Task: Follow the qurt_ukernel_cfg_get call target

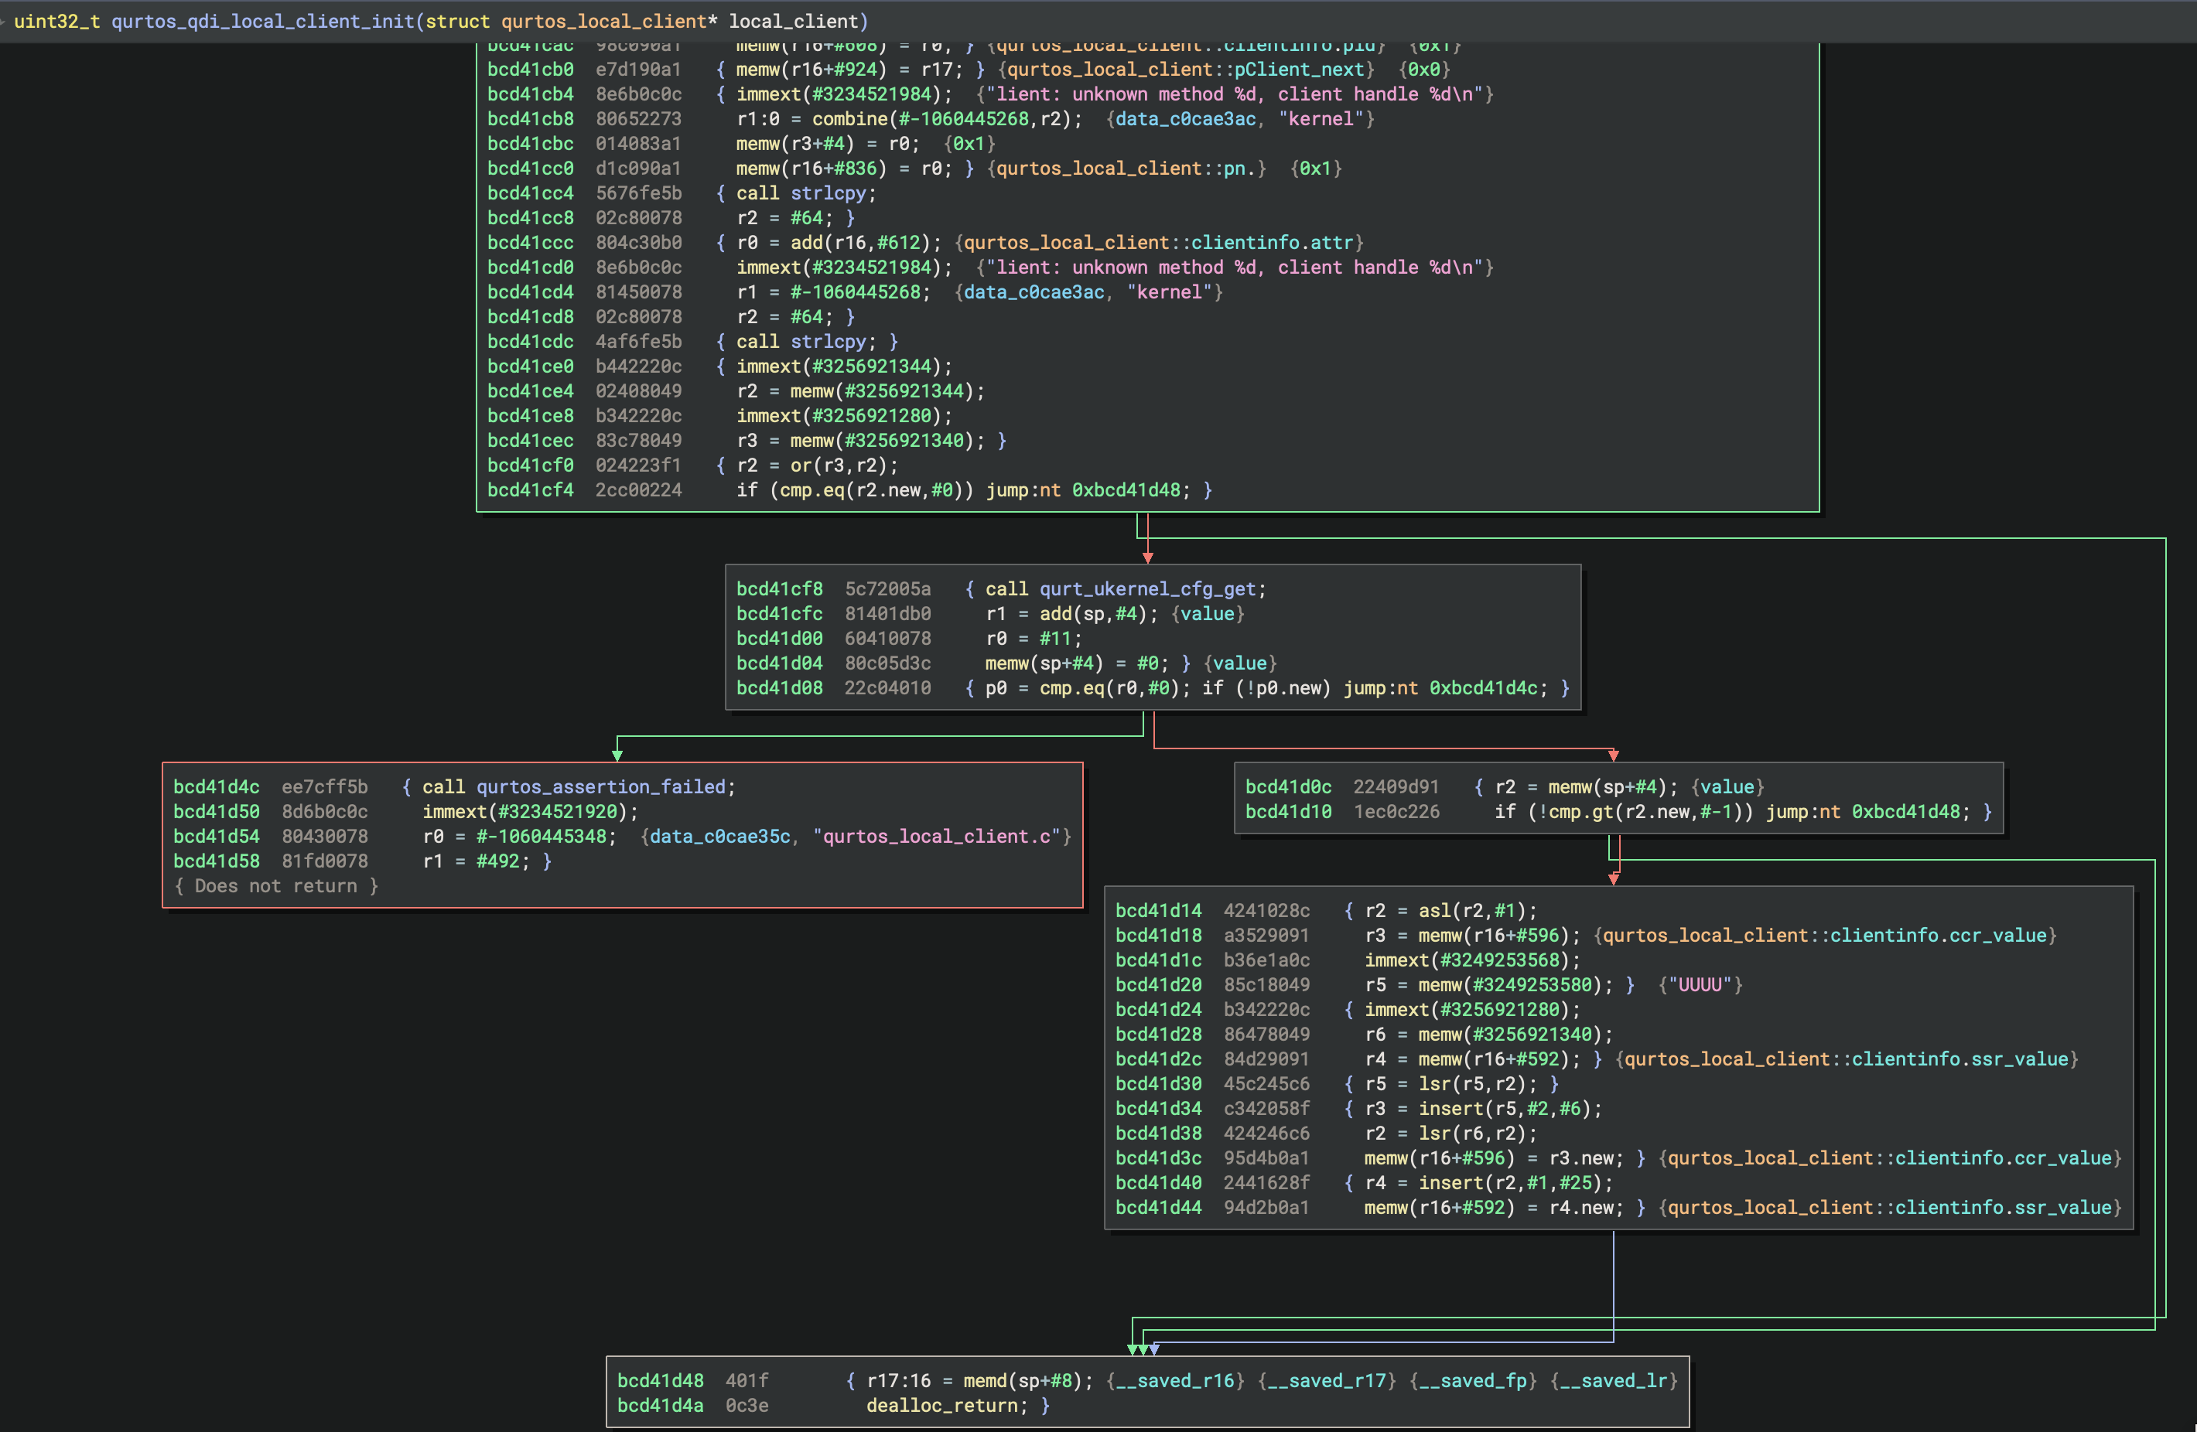Action: click(x=1147, y=588)
